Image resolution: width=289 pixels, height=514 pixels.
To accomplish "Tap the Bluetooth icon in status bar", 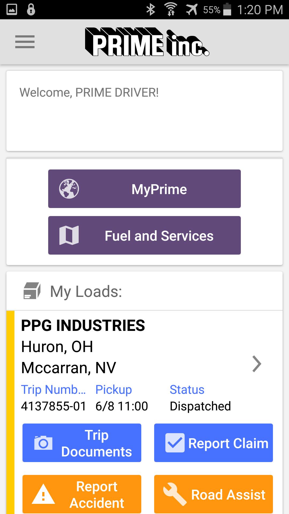I will point(151,10).
